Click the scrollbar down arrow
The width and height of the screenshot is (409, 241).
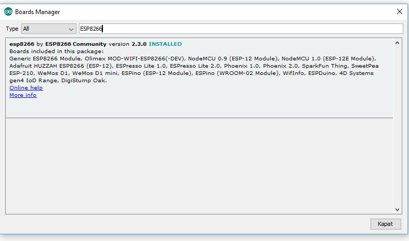(398, 209)
